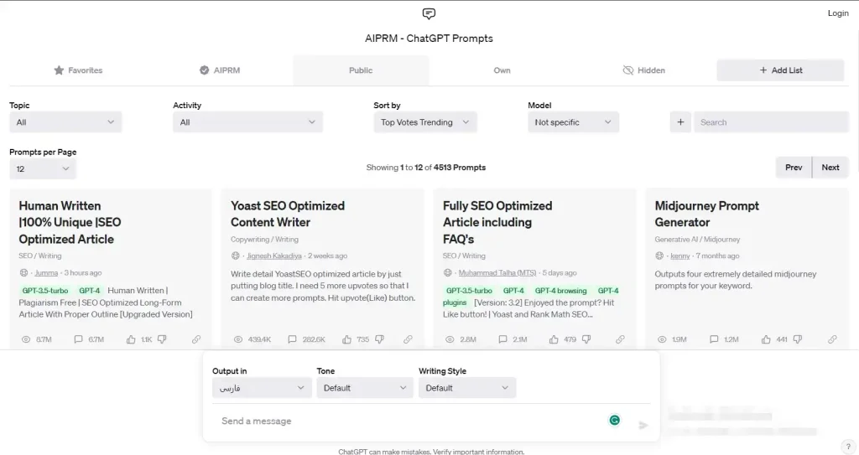Click the comments icon showing 1.2M
Image resolution: width=859 pixels, height=455 pixels.
click(714, 339)
